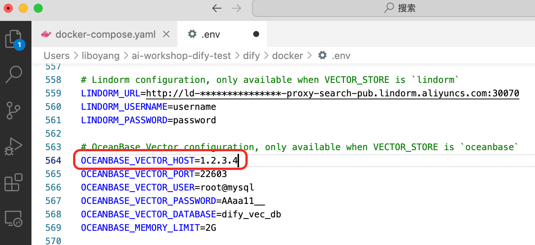This screenshot has width=535, height=245.
Task: Open the ai-workshop-dify-test breadcrumb
Action: click(x=181, y=56)
